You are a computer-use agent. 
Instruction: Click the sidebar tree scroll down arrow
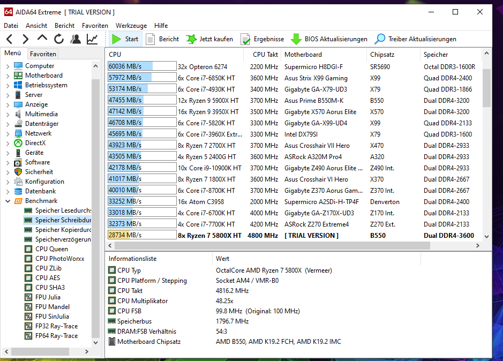click(95, 342)
